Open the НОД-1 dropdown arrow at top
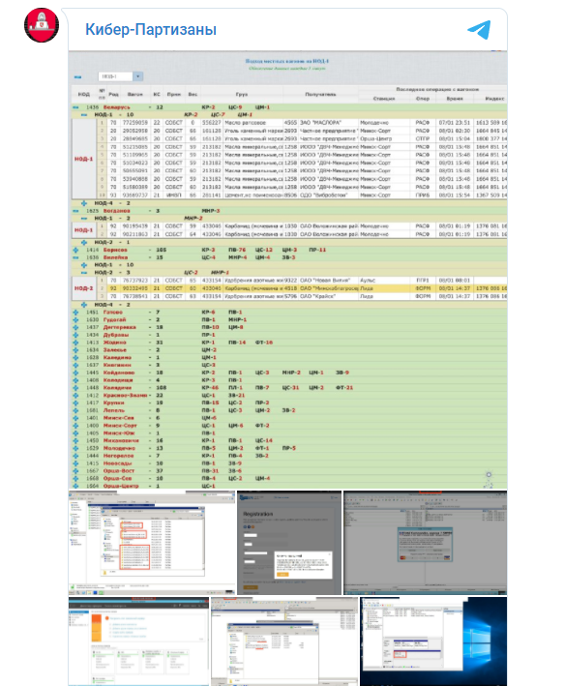The image size is (564, 686). click(x=137, y=76)
